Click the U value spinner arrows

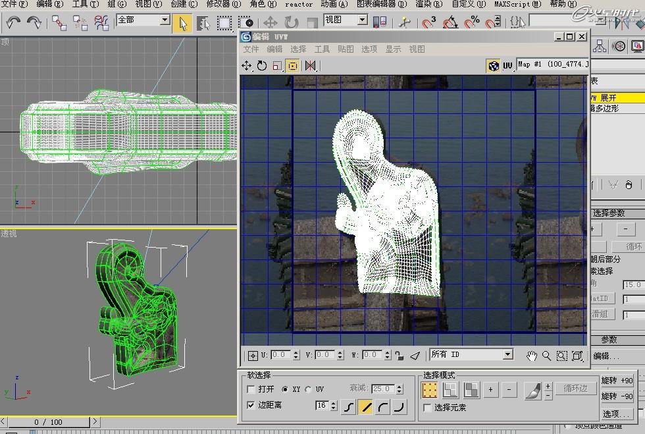coord(296,355)
